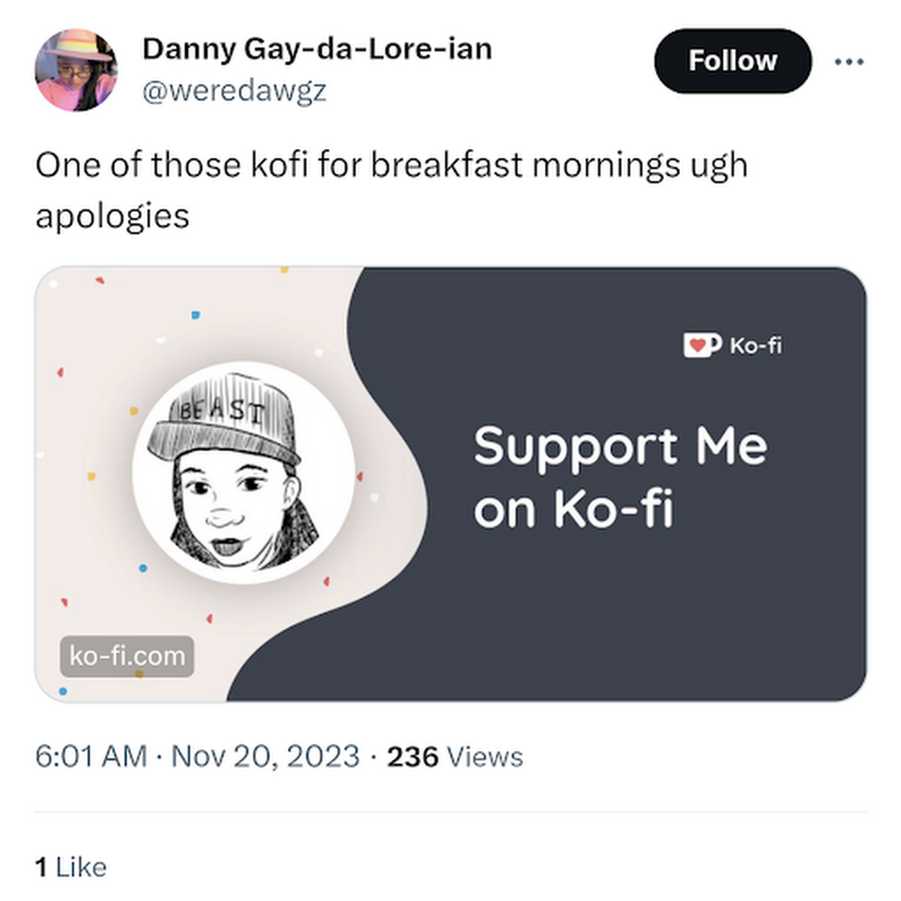Show who liked via 1 Like

click(x=71, y=867)
